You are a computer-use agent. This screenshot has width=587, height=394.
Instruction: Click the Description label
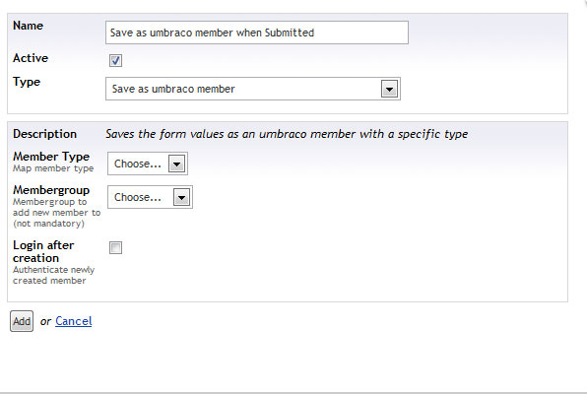click(x=44, y=134)
